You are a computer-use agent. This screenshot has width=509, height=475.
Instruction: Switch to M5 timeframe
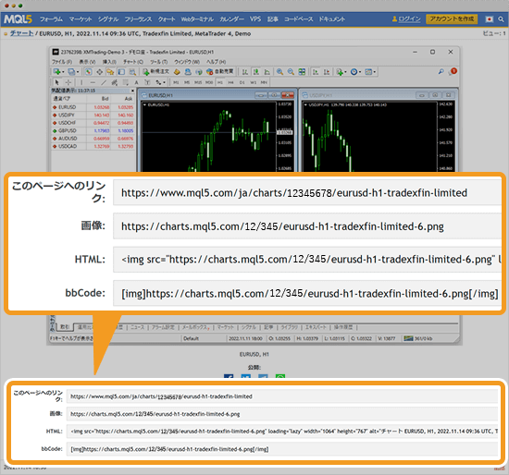187,82
